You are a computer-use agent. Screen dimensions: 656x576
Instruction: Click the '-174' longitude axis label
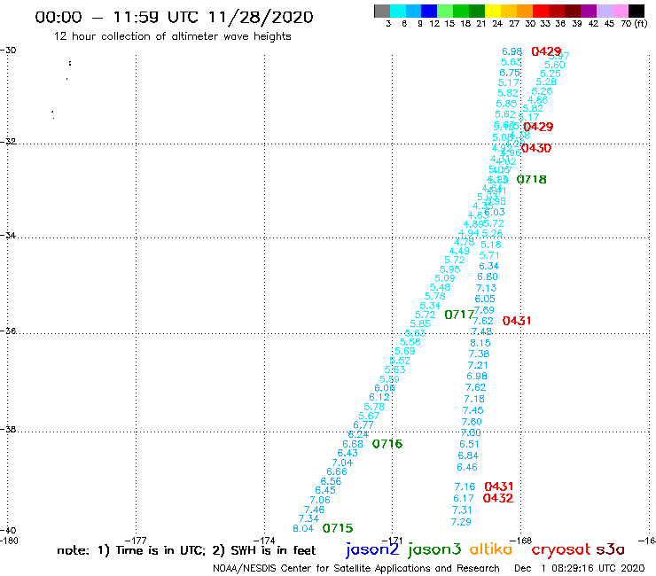(264, 541)
